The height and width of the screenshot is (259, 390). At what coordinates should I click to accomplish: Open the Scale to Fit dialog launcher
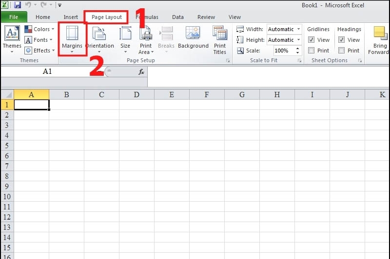point(299,60)
